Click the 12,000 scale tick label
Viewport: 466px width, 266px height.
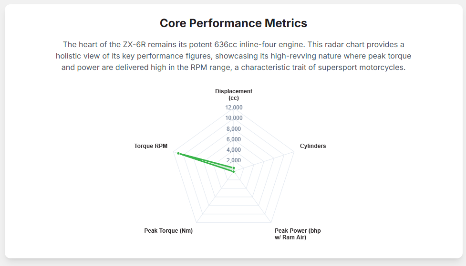point(234,108)
